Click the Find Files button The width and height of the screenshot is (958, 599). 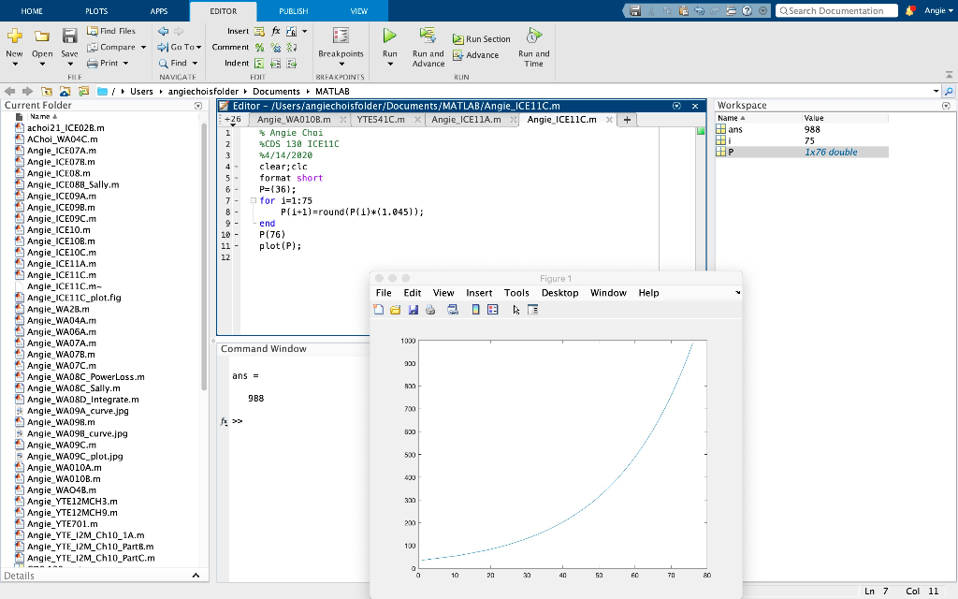point(111,31)
